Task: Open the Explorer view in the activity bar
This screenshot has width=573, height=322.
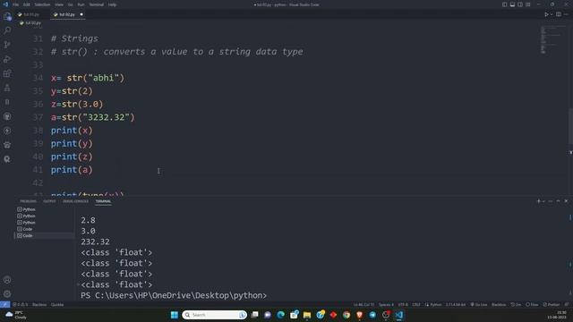Action: point(7,16)
